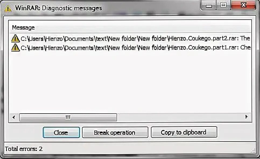The image size is (260, 159).
Task: Click the warning icon beside the part1.rar message
Action: [x=15, y=48]
